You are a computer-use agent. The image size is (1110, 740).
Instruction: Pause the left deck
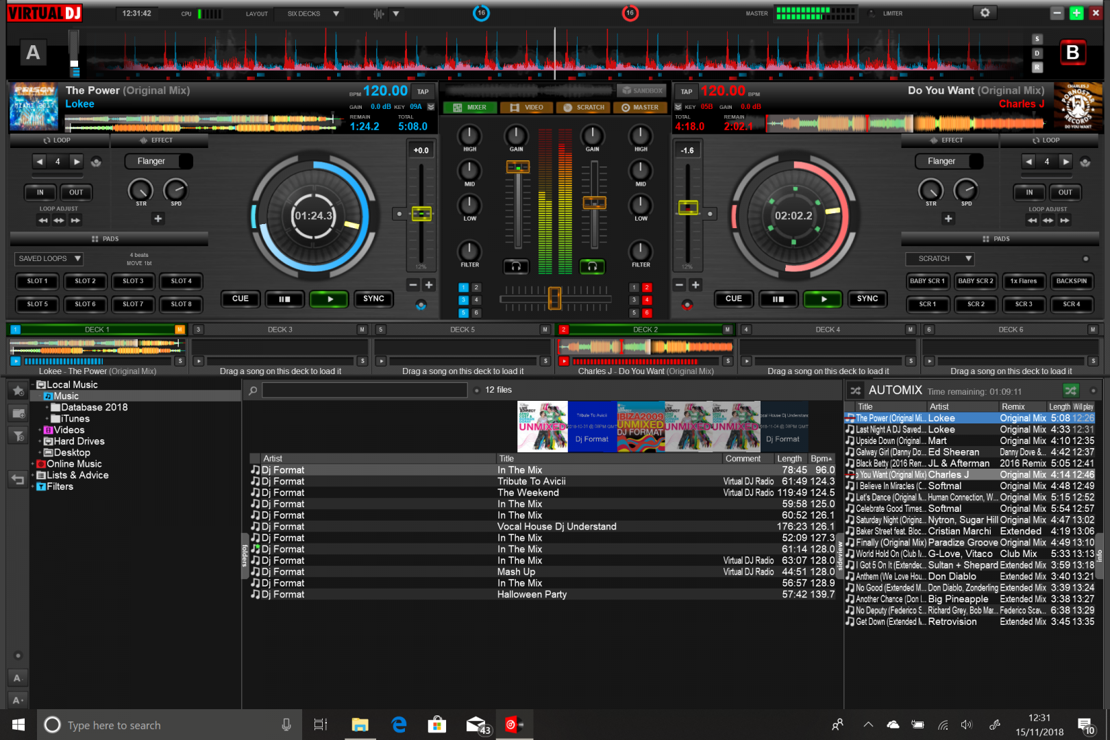[284, 299]
